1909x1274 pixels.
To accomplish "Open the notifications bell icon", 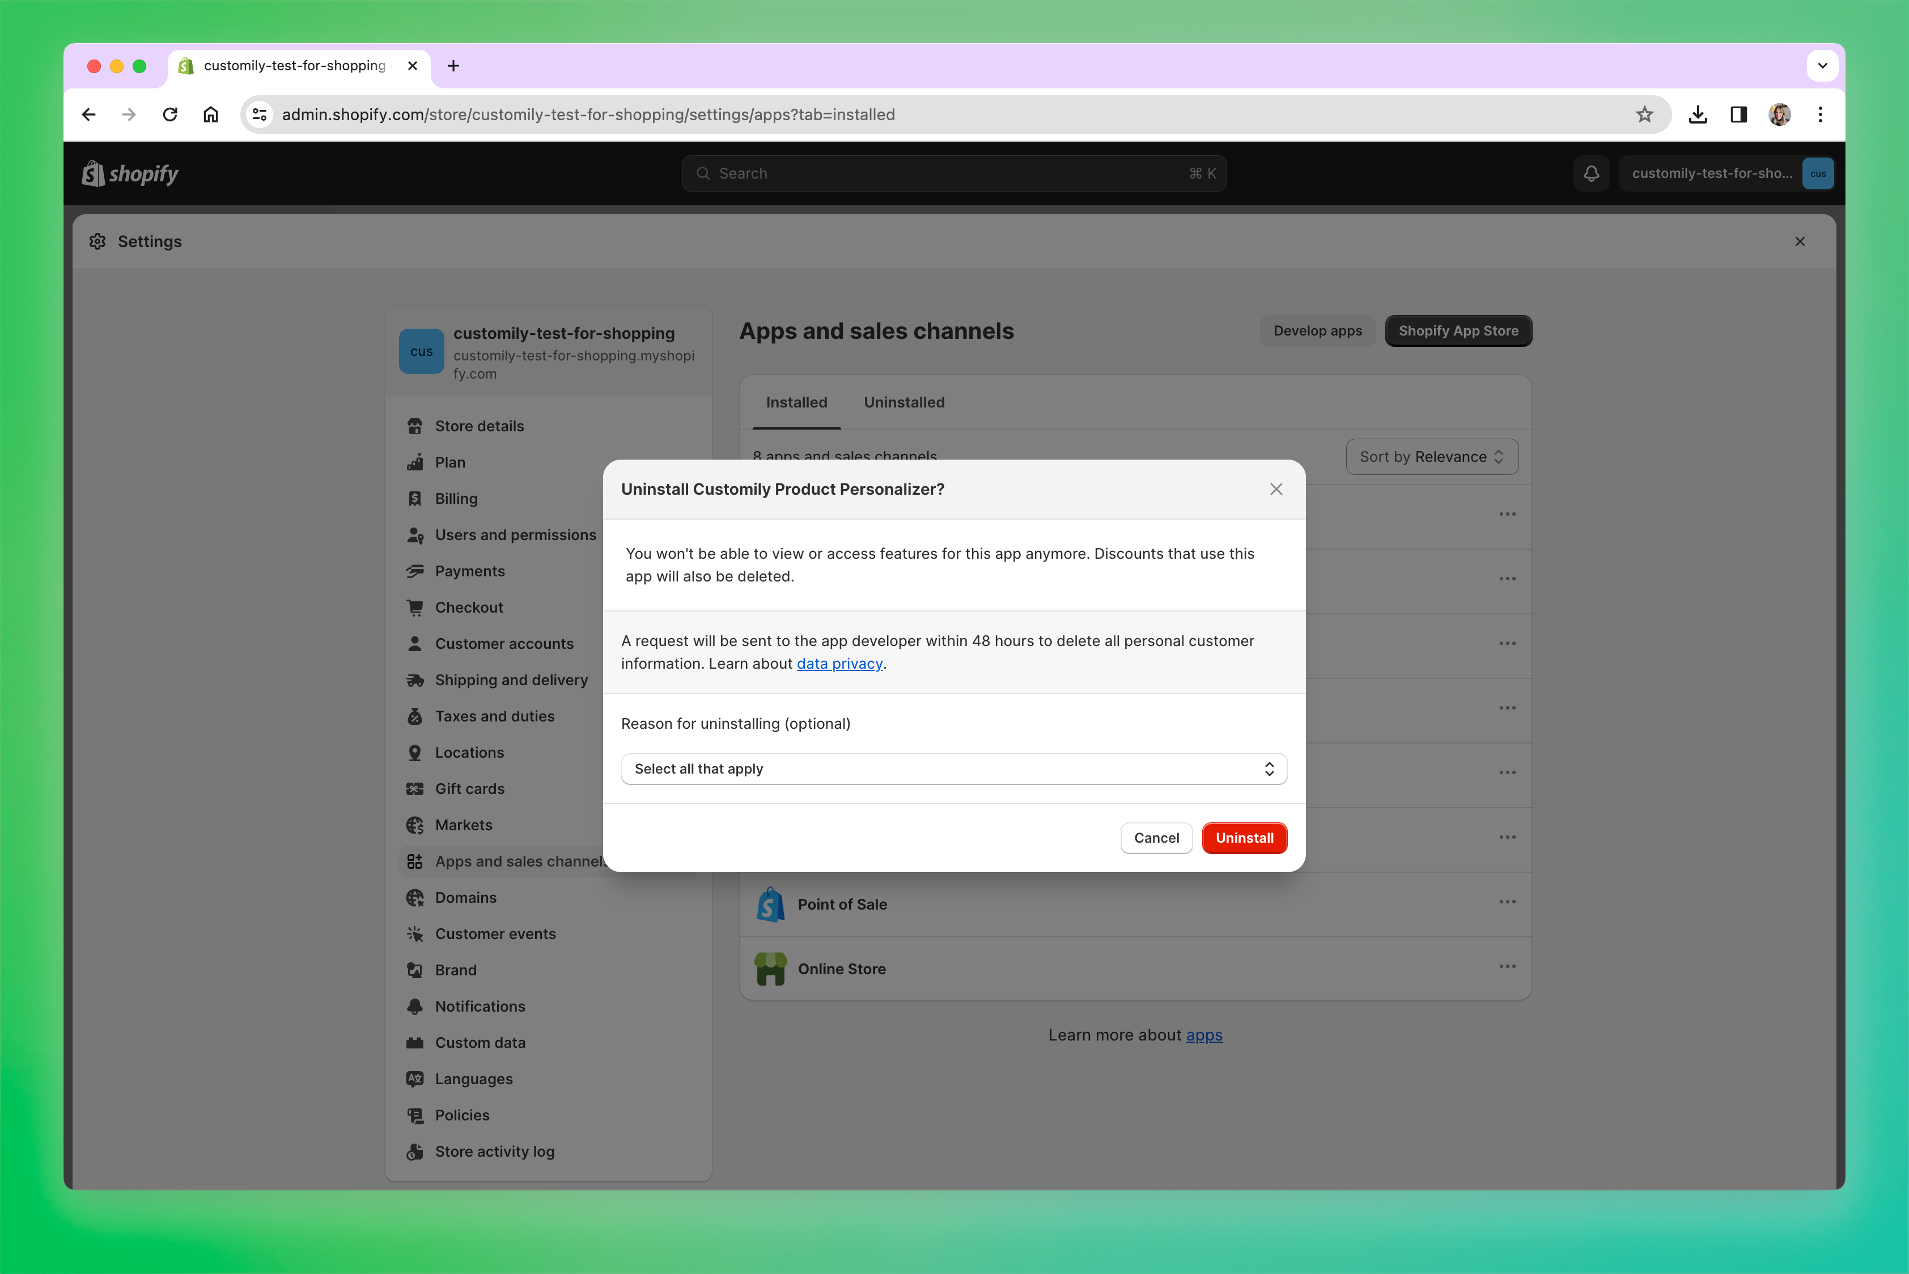I will coord(1590,174).
